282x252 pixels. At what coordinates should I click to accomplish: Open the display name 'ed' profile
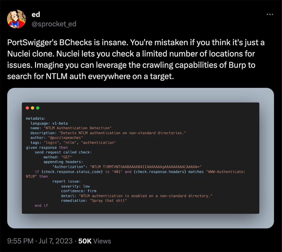click(36, 15)
